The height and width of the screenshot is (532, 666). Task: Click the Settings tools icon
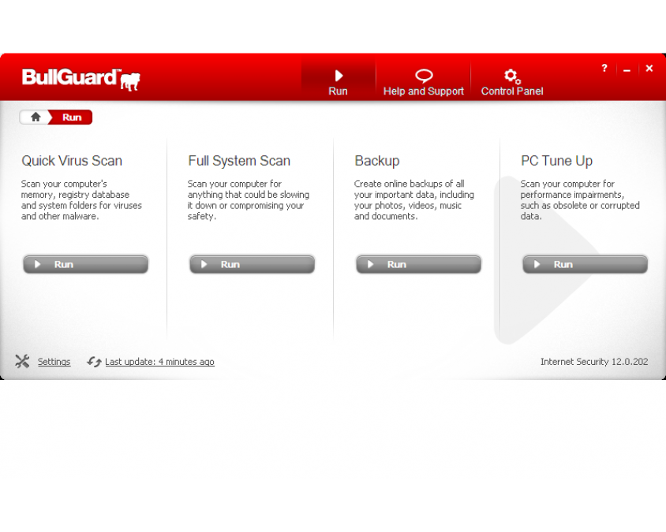22,362
